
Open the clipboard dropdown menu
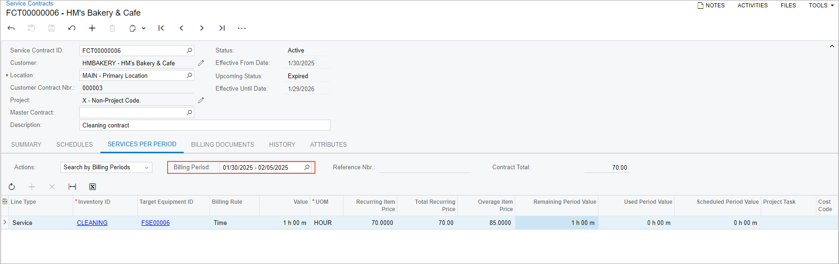(x=144, y=28)
